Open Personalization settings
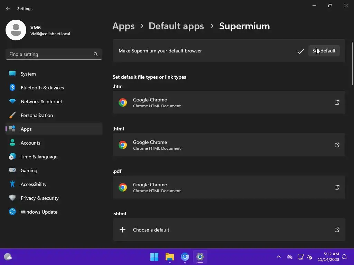This screenshot has width=354, height=265. click(54, 115)
